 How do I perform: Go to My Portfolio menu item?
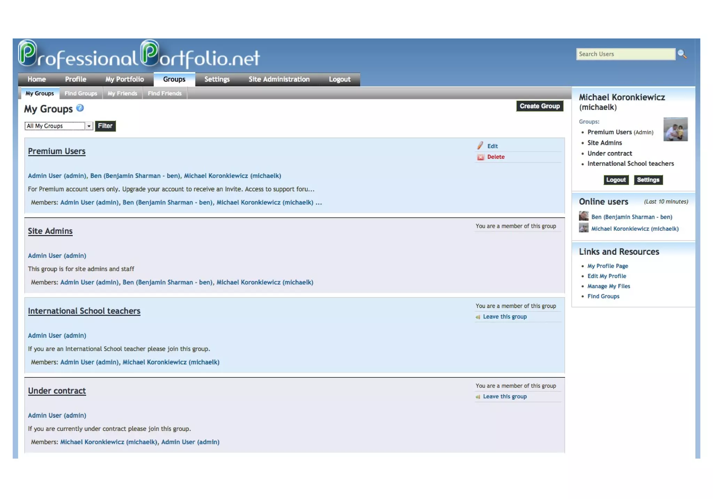pos(125,79)
